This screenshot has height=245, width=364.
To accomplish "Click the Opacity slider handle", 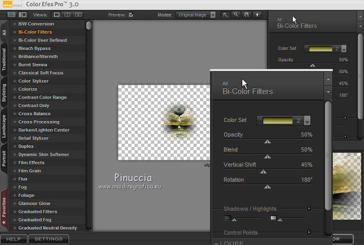I will coord(267,141).
